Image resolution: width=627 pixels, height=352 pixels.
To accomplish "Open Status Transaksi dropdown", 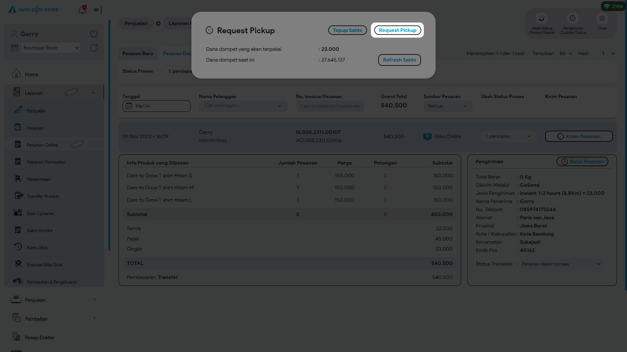I will [x=561, y=264].
